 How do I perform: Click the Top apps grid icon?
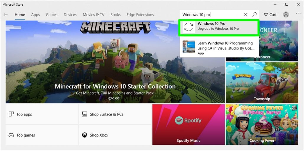coord(11,114)
